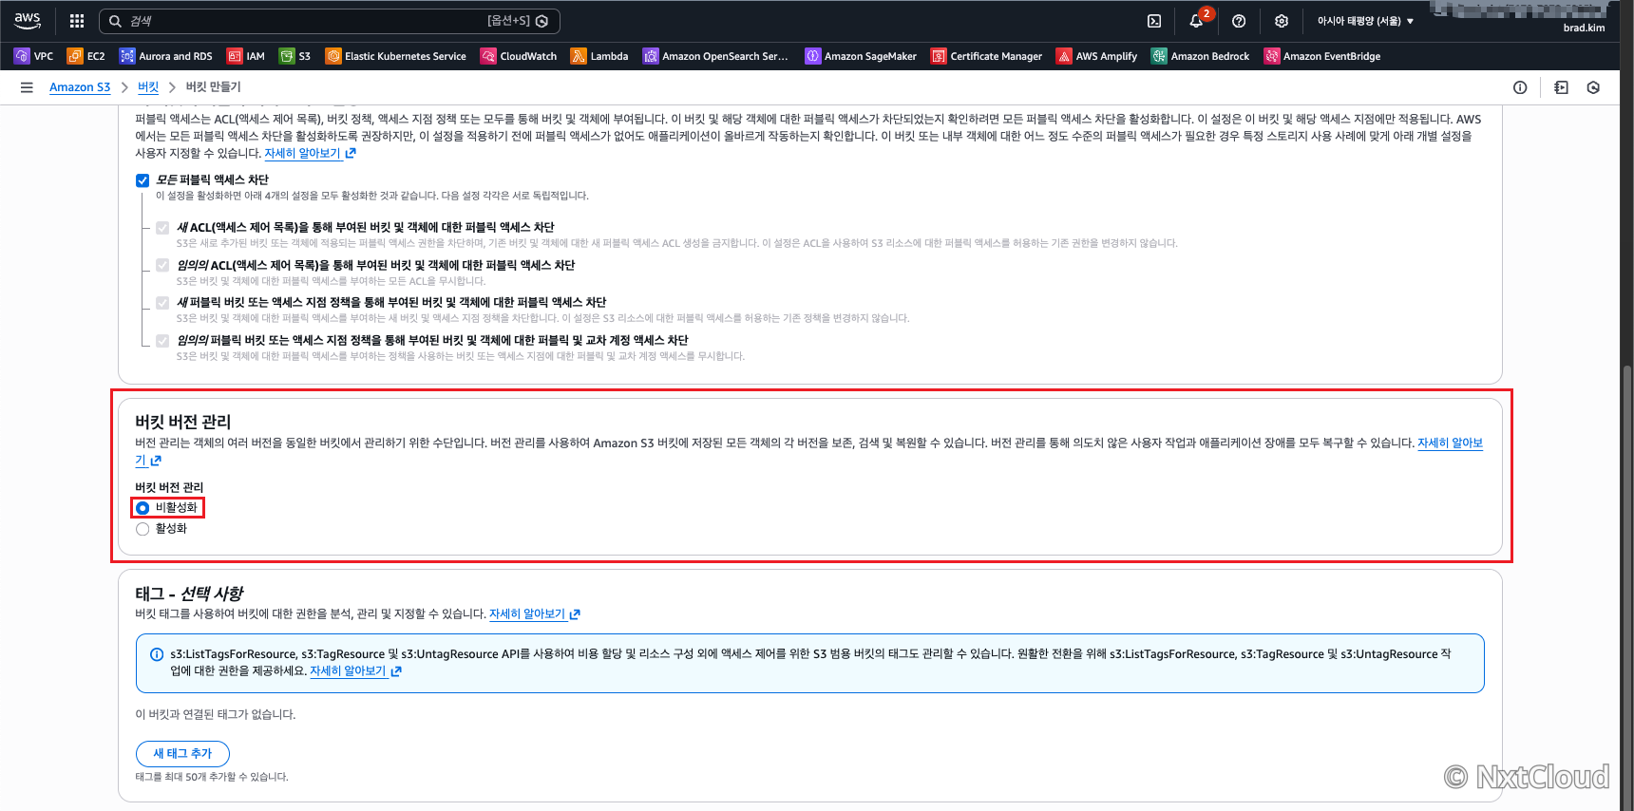Open 자세히 알아보기 link in 버킷 버전 관리 section
This screenshot has height=811, width=1634.
[x=1450, y=443]
